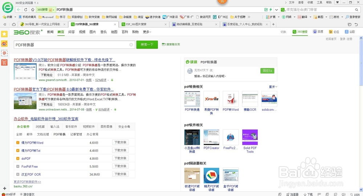This screenshot has width=363, height=196.
Task: Open the 淘宝 bookmark folder
Action: (x=139, y=17)
